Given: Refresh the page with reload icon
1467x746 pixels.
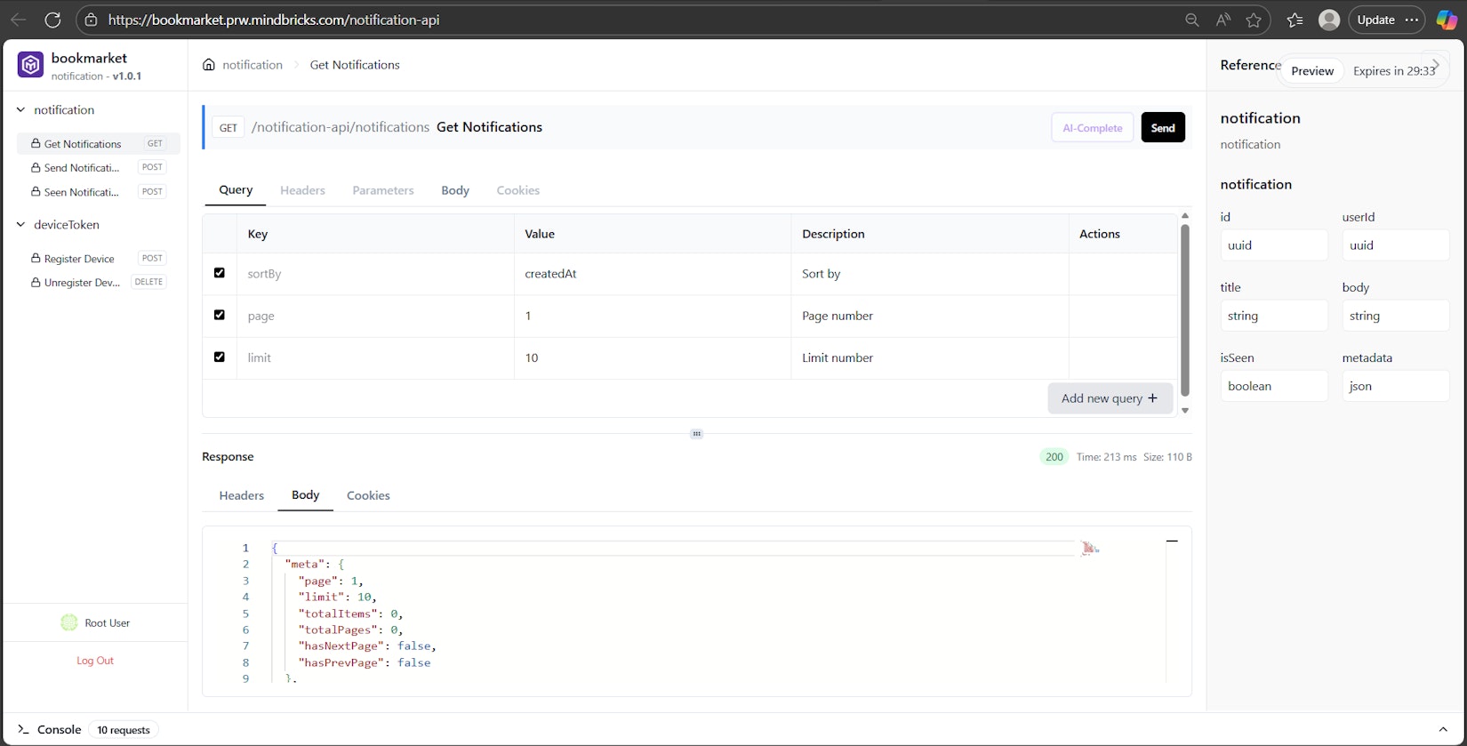Looking at the screenshot, I should pyautogui.click(x=52, y=20).
